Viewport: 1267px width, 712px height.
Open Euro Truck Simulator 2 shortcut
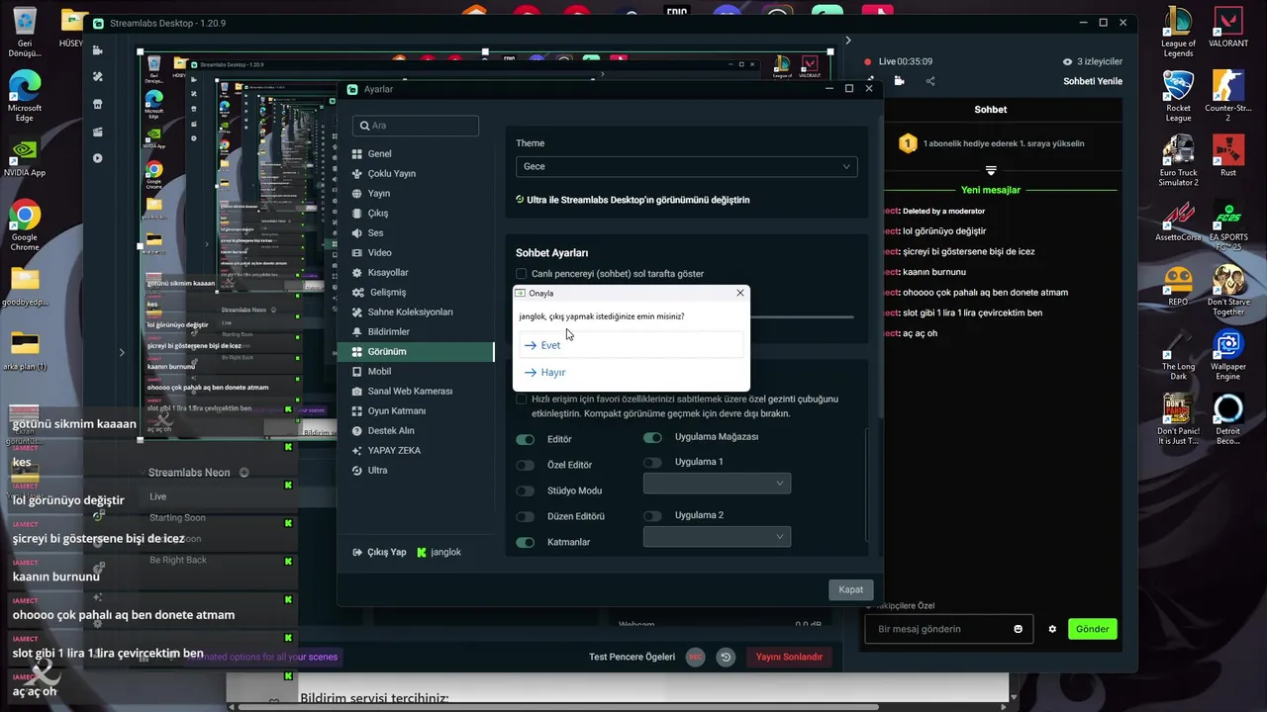pyautogui.click(x=1178, y=161)
